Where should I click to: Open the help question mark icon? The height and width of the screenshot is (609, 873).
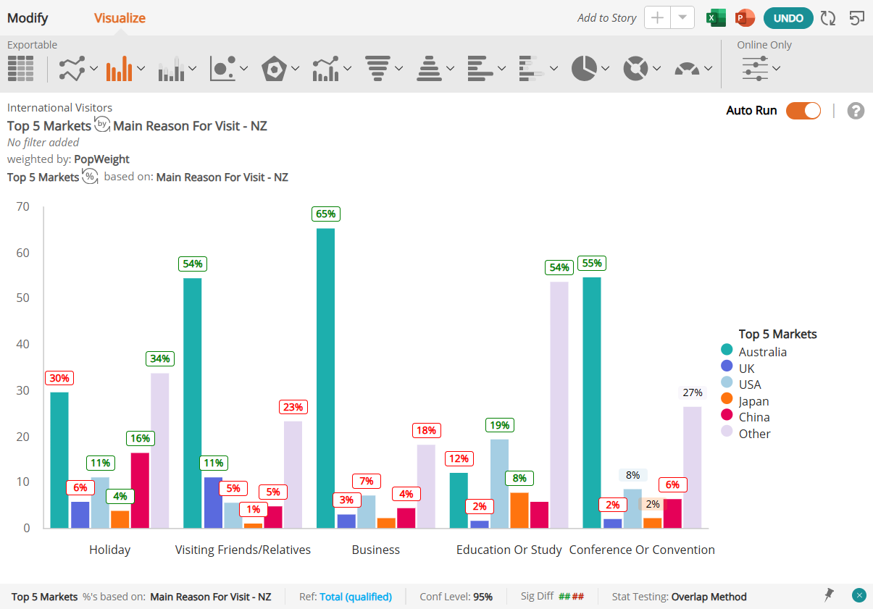click(x=856, y=111)
